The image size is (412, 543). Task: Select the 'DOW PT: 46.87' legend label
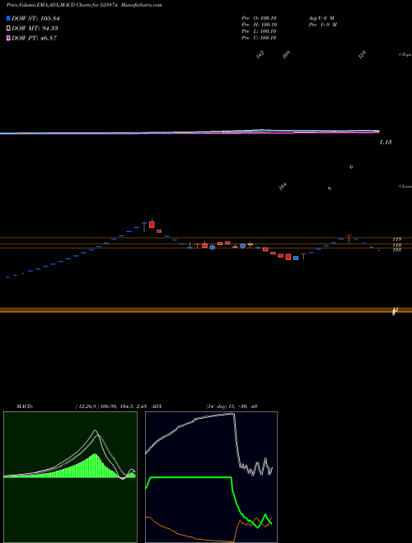(x=35, y=38)
